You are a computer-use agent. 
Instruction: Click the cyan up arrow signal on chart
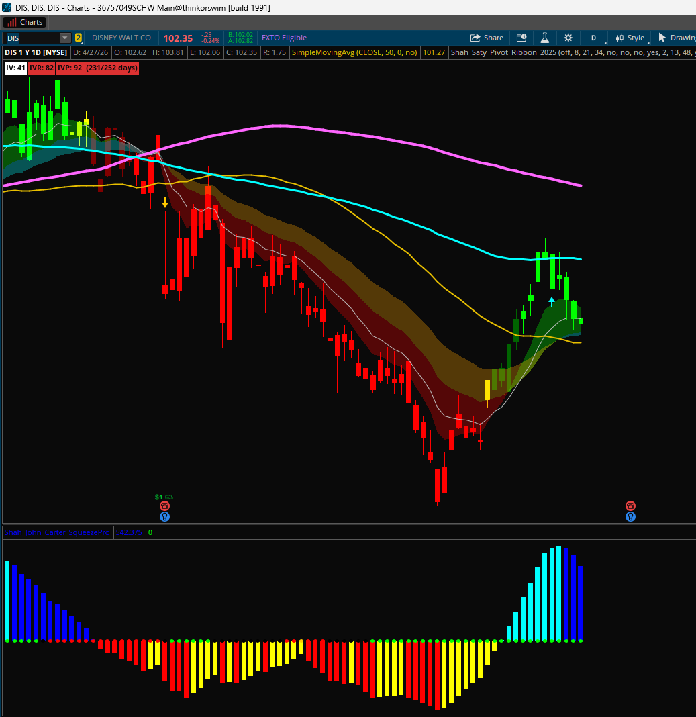(552, 302)
